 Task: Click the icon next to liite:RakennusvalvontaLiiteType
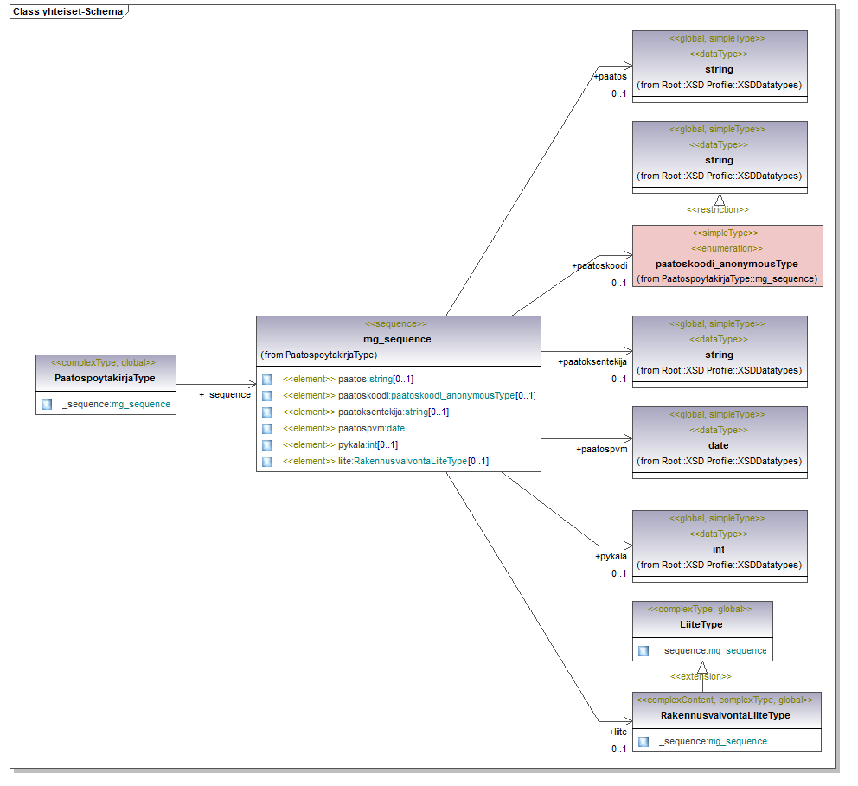(267, 462)
